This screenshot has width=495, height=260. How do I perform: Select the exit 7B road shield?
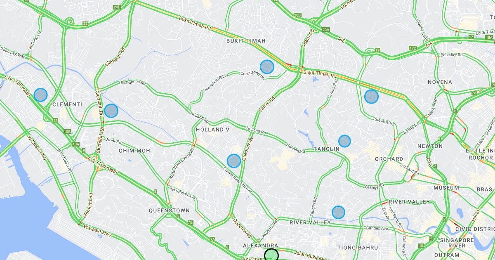tap(190, 222)
